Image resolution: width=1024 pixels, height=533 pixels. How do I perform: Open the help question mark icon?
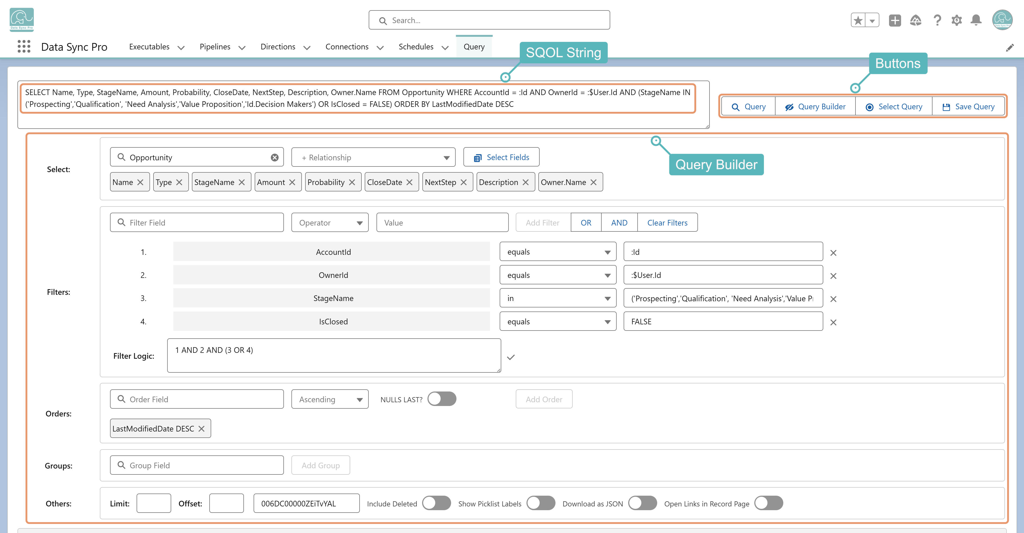(937, 20)
